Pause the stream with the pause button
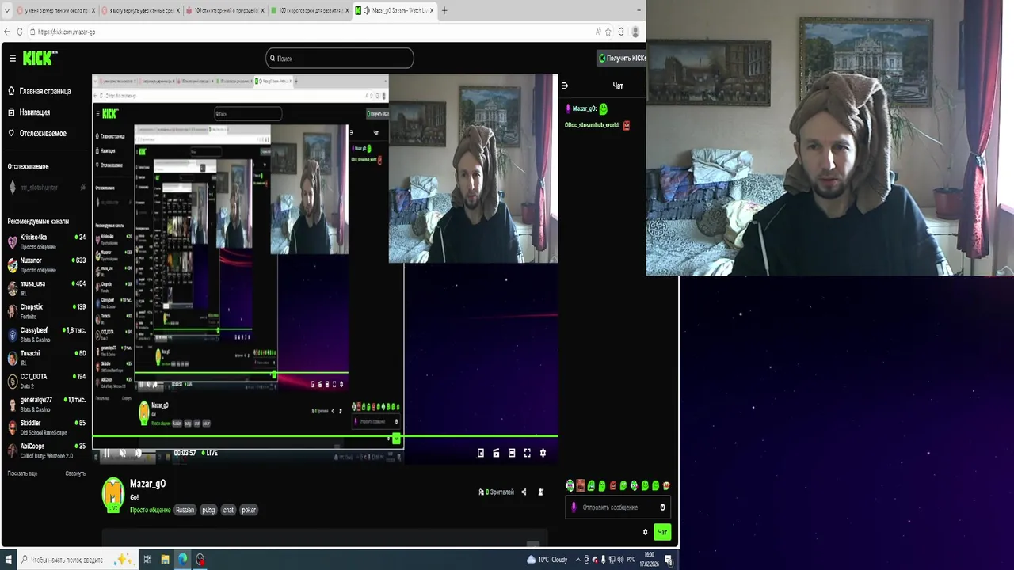The height and width of the screenshot is (570, 1014). pos(106,453)
